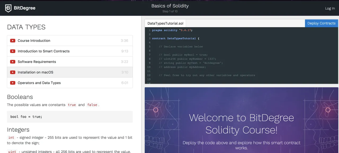This screenshot has height=153, width=339.
Task: Click the 6:01 duration text
Action: point(125,83)
